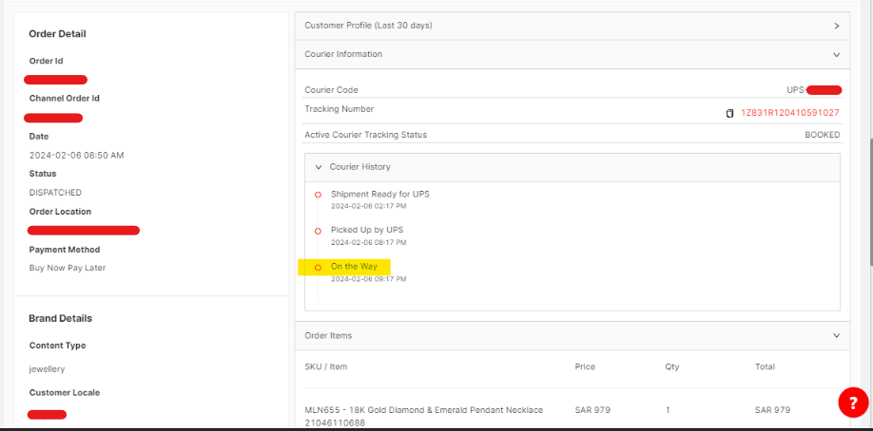The width and height of the screenshot is (873, 431).
Task: Click the BOOKED courier tracking status
Action: click(822, 135)
